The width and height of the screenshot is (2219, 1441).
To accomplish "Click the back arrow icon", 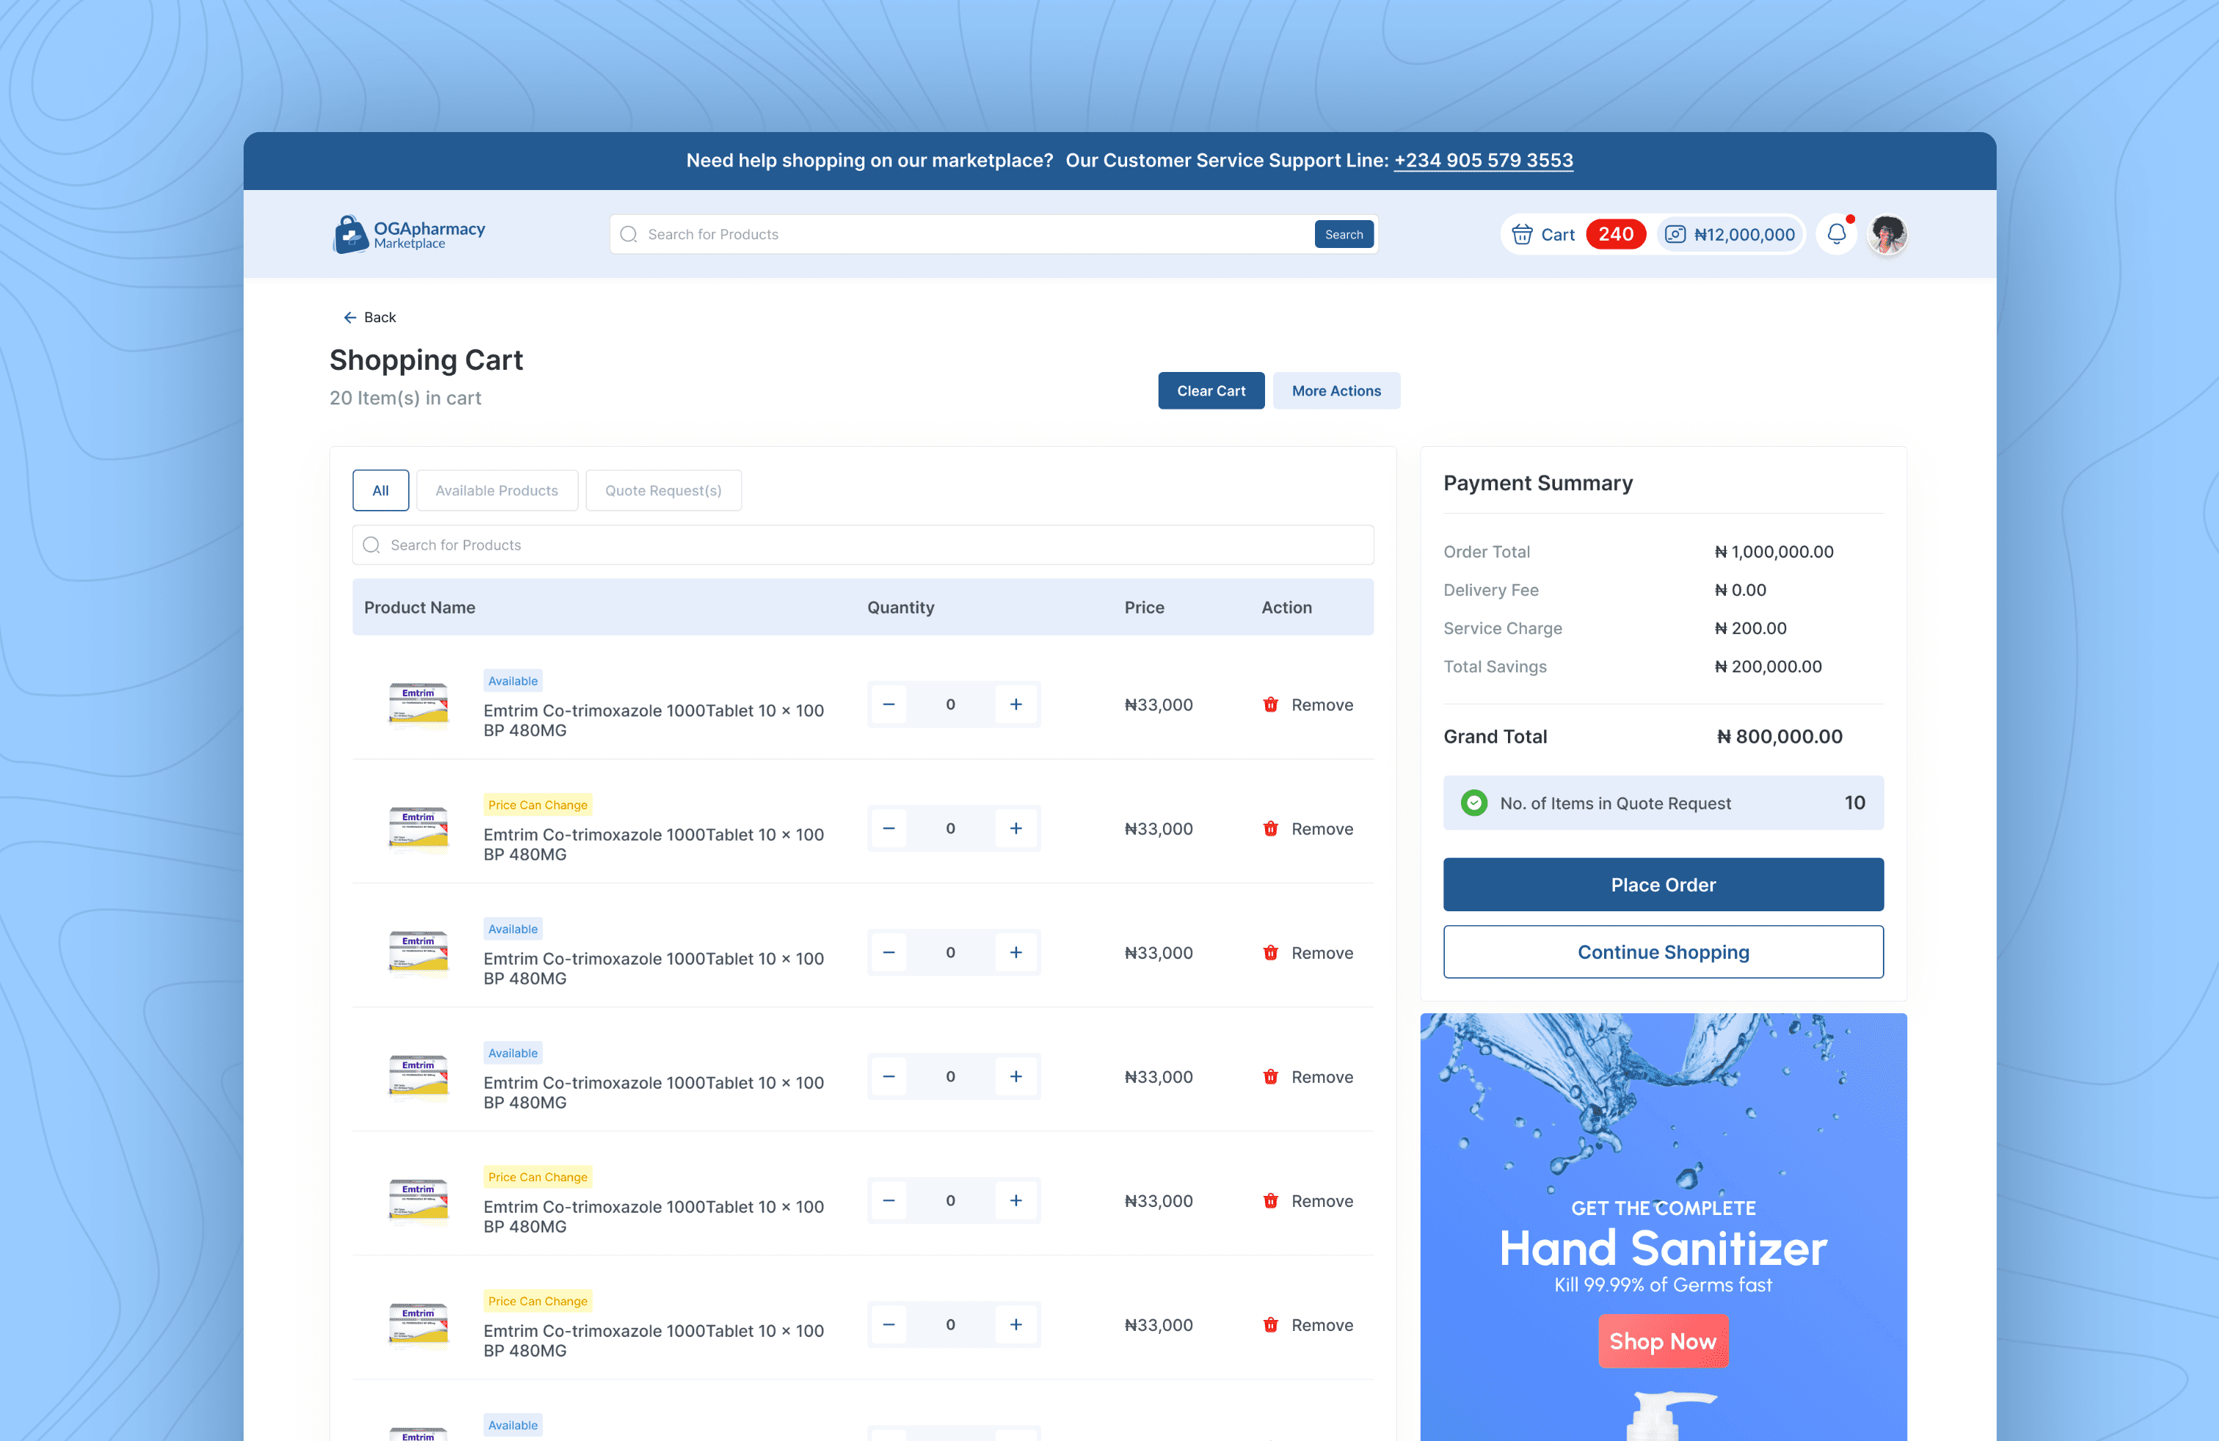I will click(x=349, y=317).
